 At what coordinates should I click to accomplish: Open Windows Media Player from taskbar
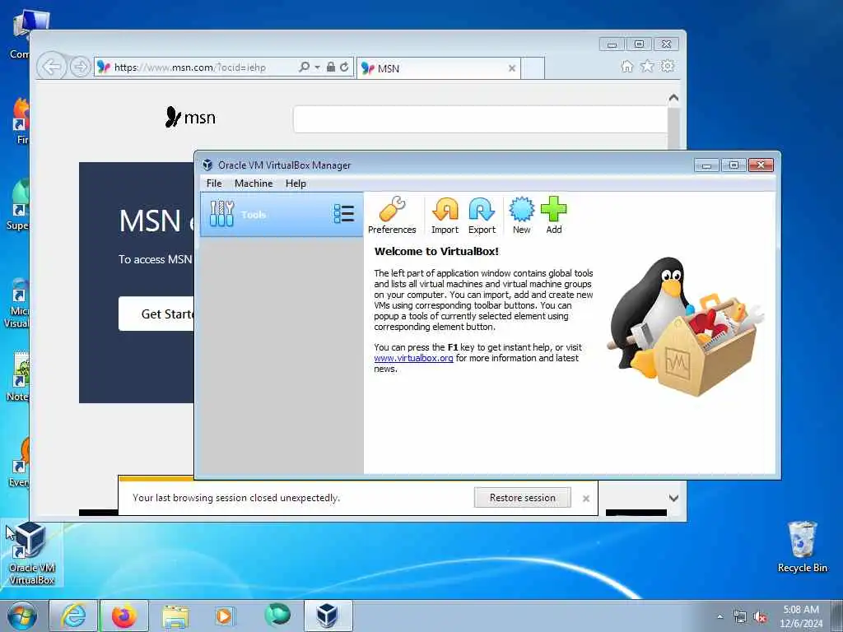click(x=224, y=616)
